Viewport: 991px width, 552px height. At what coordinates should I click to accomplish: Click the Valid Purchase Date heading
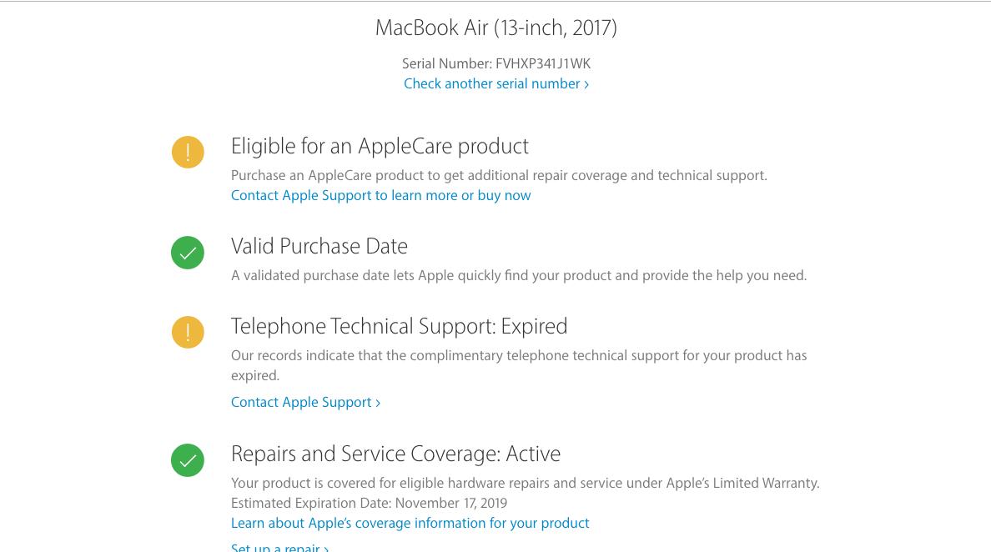319,246
